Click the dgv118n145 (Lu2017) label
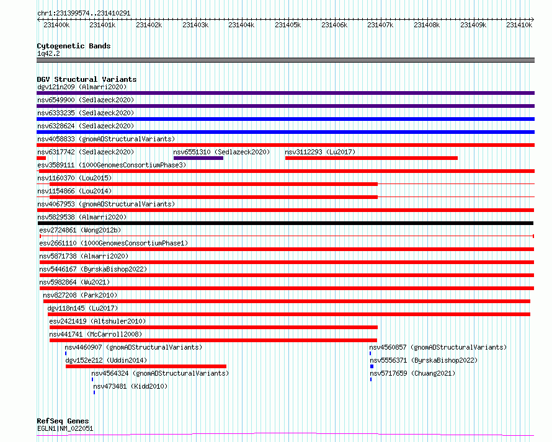This screenshot has height=442, width=552. 82,308
